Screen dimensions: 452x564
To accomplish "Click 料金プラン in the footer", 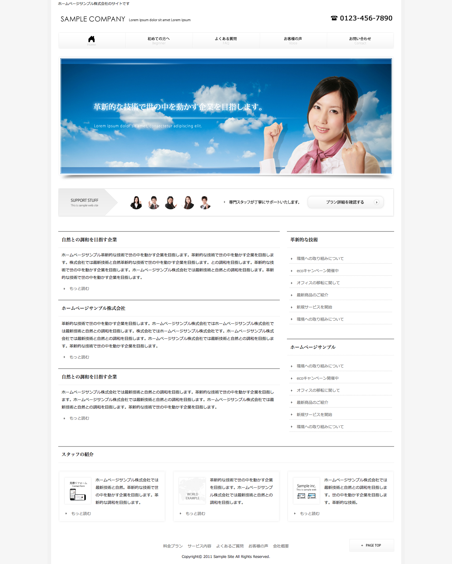I will pyautogui.click(x=173, y=546).
